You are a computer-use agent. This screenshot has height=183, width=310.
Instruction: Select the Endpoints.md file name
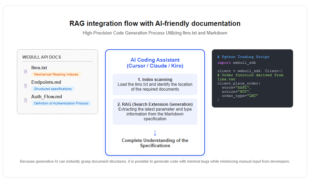pyautogui.click(x=46, y=82)
